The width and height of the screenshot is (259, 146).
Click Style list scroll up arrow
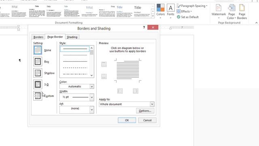coord(91,48)
